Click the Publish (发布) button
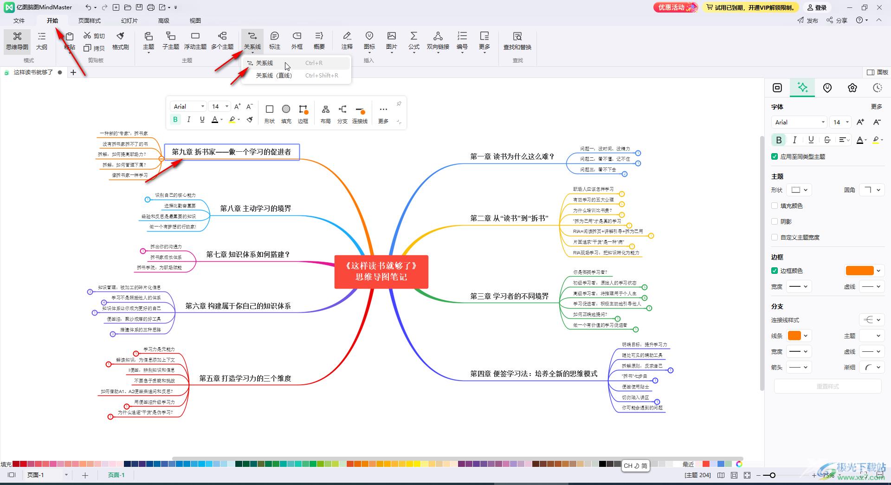Image resolution: width=891 pixels, height=485 pixels. tap(808, 20)
